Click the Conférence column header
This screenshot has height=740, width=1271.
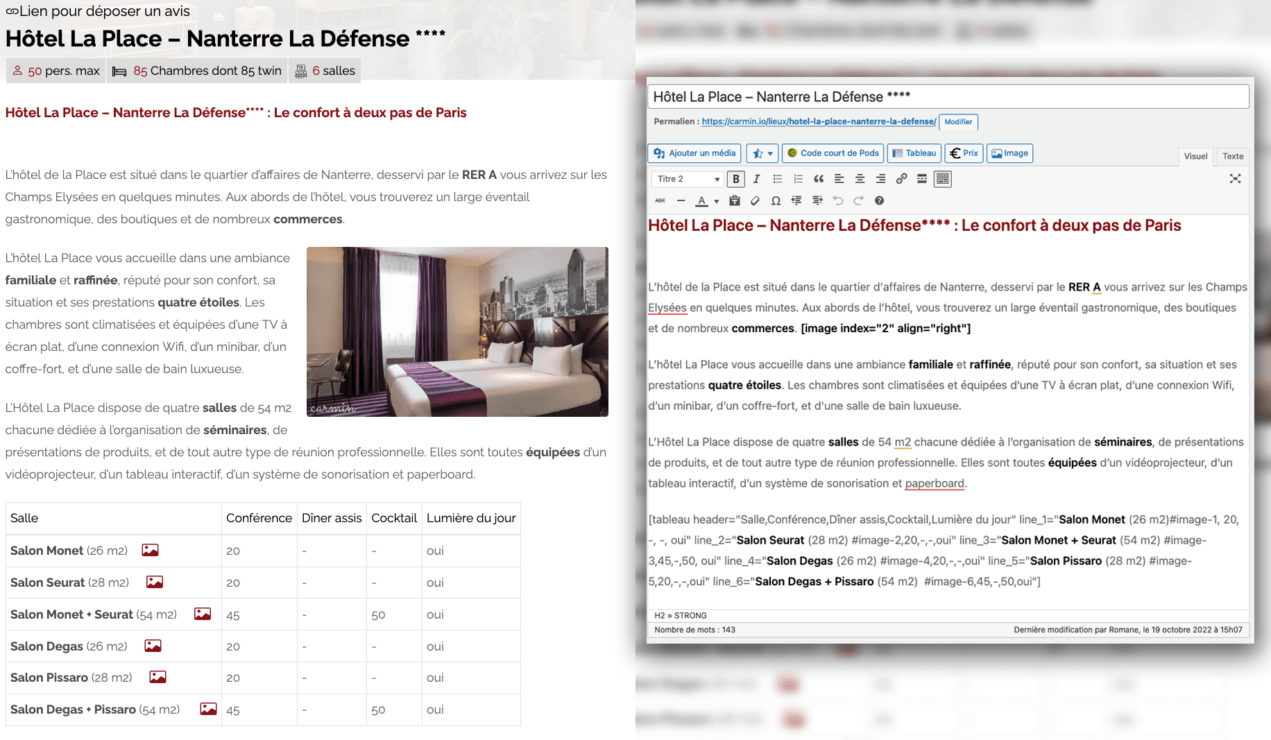click(x=259, y=518)
